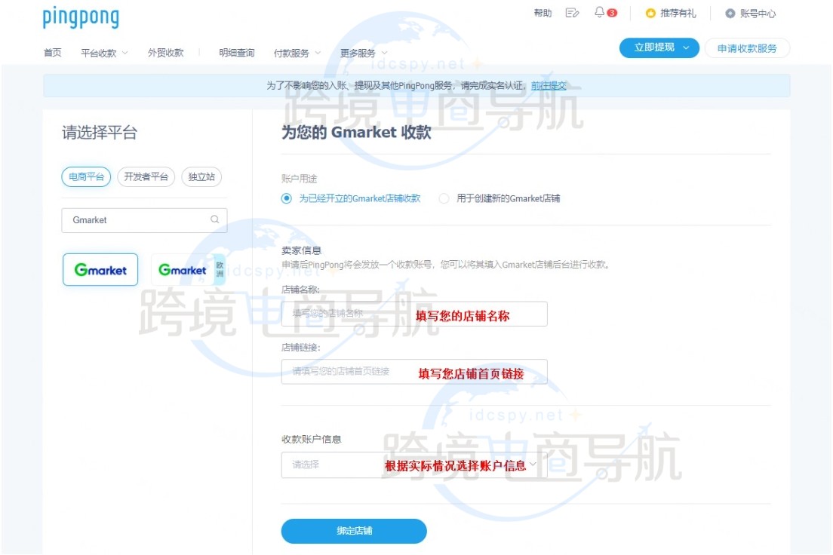Expand the 付款服务 menu
This screenshot has width=833, height=555.
point(294,53)
